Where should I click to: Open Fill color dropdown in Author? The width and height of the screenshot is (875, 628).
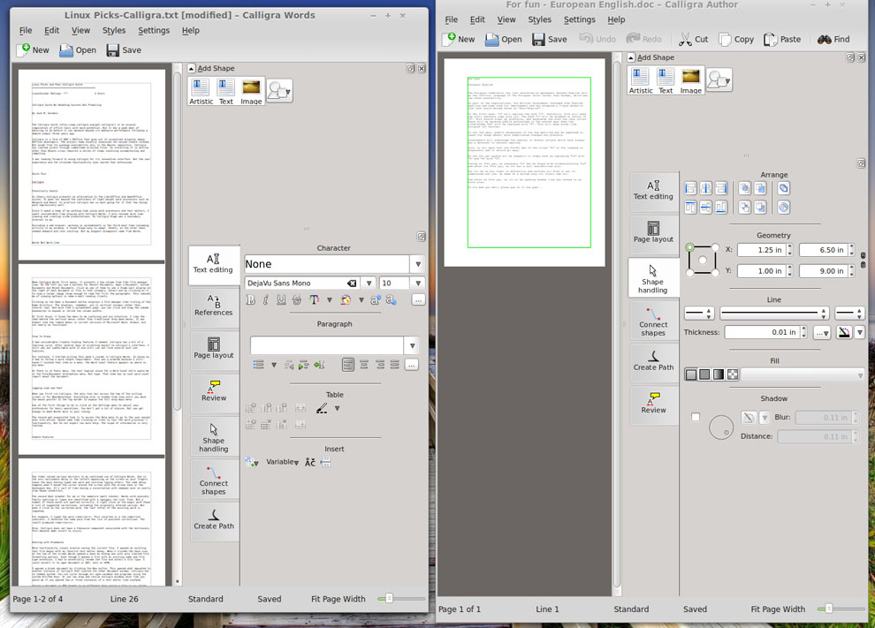(x=803, y=375)
